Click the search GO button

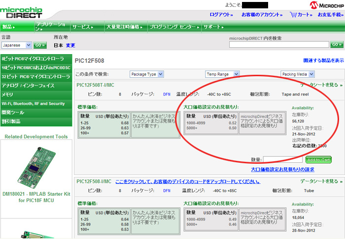coord(337,44)
